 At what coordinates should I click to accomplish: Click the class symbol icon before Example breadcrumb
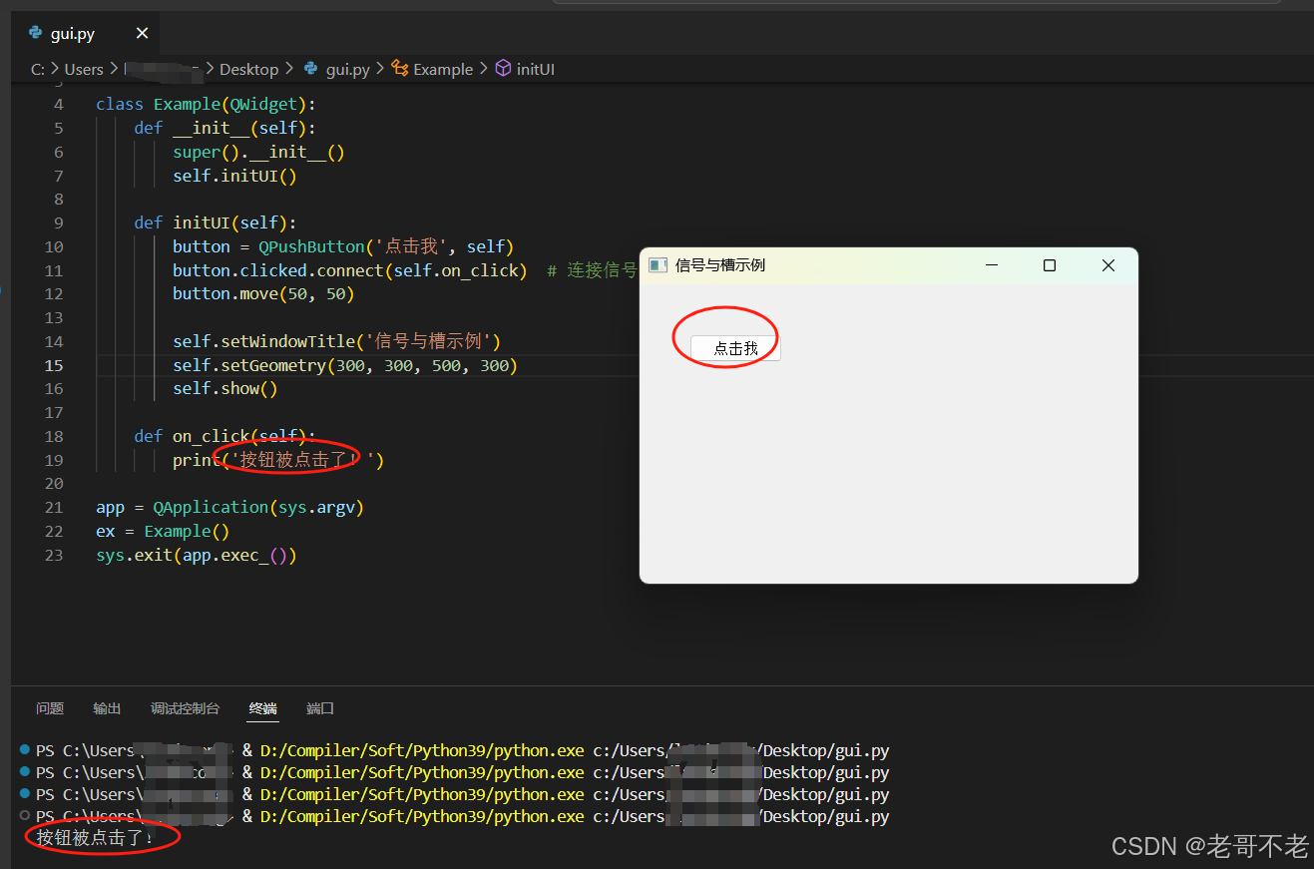pyautogui.click(x=400, y=68)
